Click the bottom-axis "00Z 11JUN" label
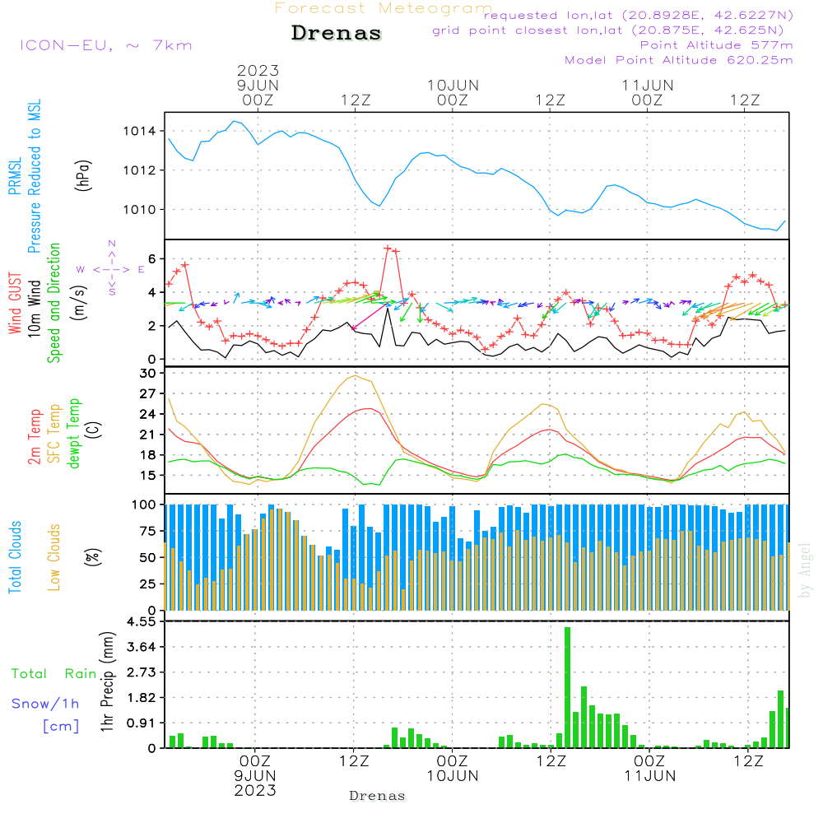Screen dimensions: 823x823 pos(650,769)
